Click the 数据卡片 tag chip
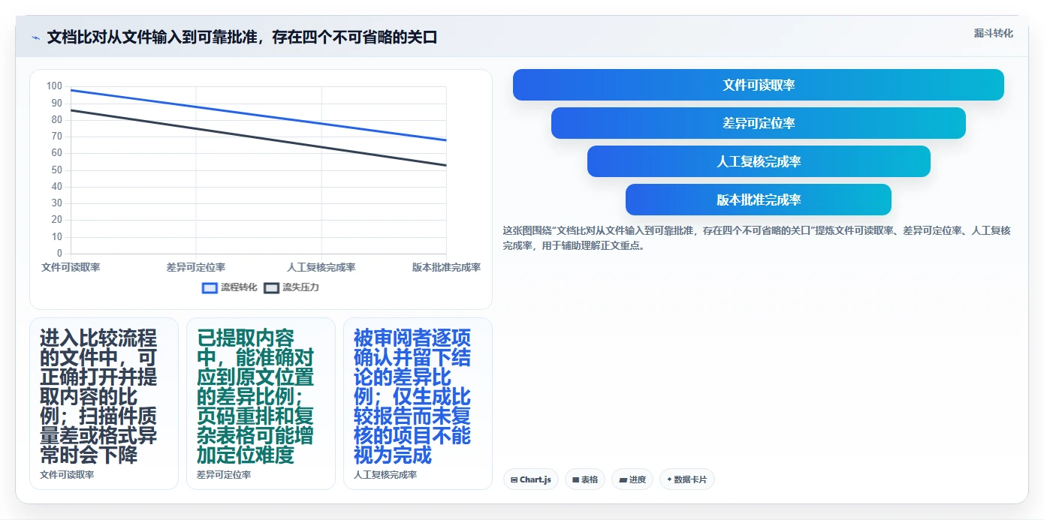 tap(686, 479)
